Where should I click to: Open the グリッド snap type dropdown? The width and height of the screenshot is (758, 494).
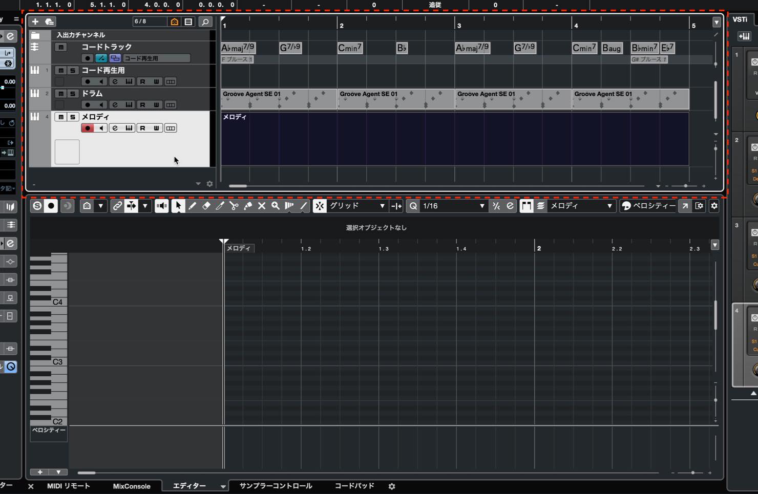357,206
